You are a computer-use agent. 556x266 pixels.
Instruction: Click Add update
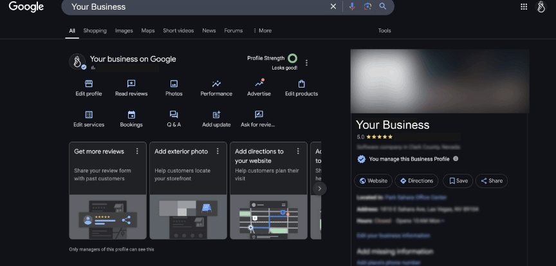[216, 119]
